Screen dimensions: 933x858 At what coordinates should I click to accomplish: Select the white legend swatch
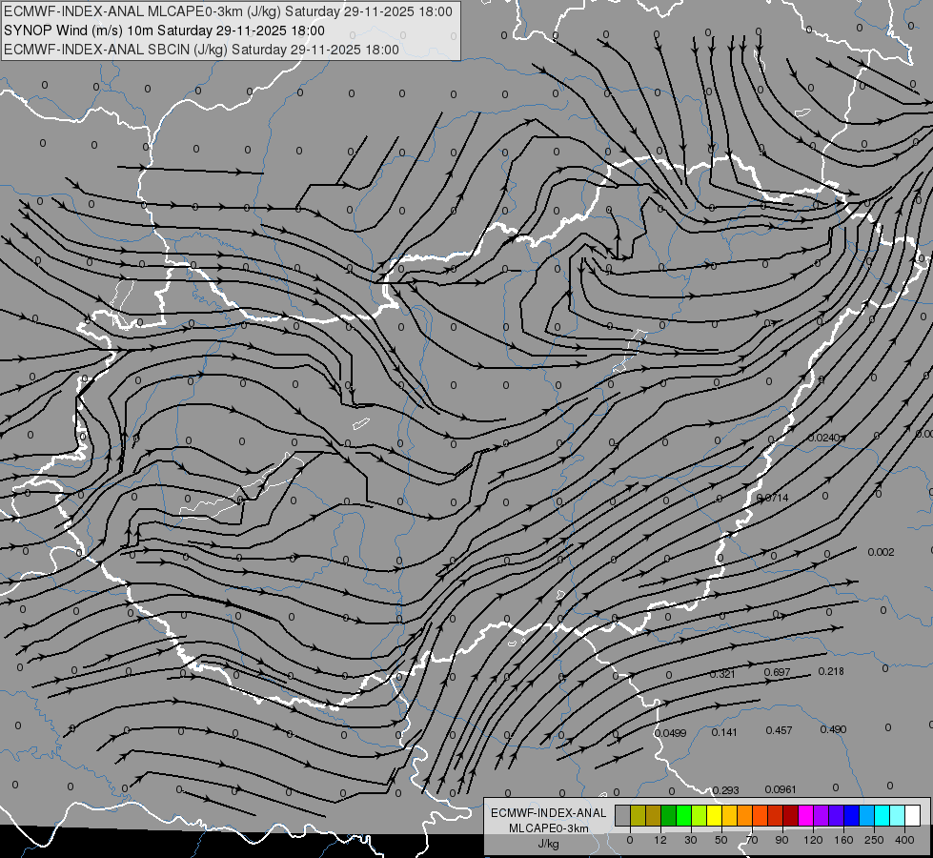click(913, 815)
